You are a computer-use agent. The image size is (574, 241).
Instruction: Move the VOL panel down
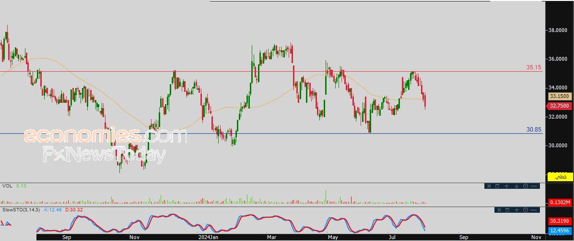coord(516,186)
